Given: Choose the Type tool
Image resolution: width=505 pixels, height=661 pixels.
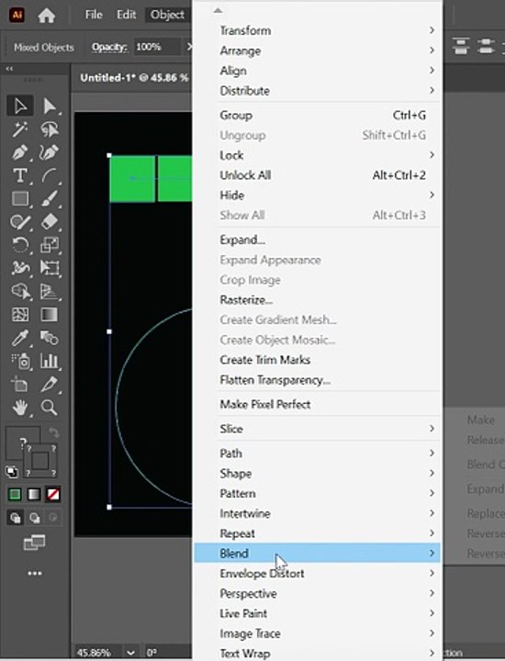Looking at the screenshot, I should [x=20, y=175].
